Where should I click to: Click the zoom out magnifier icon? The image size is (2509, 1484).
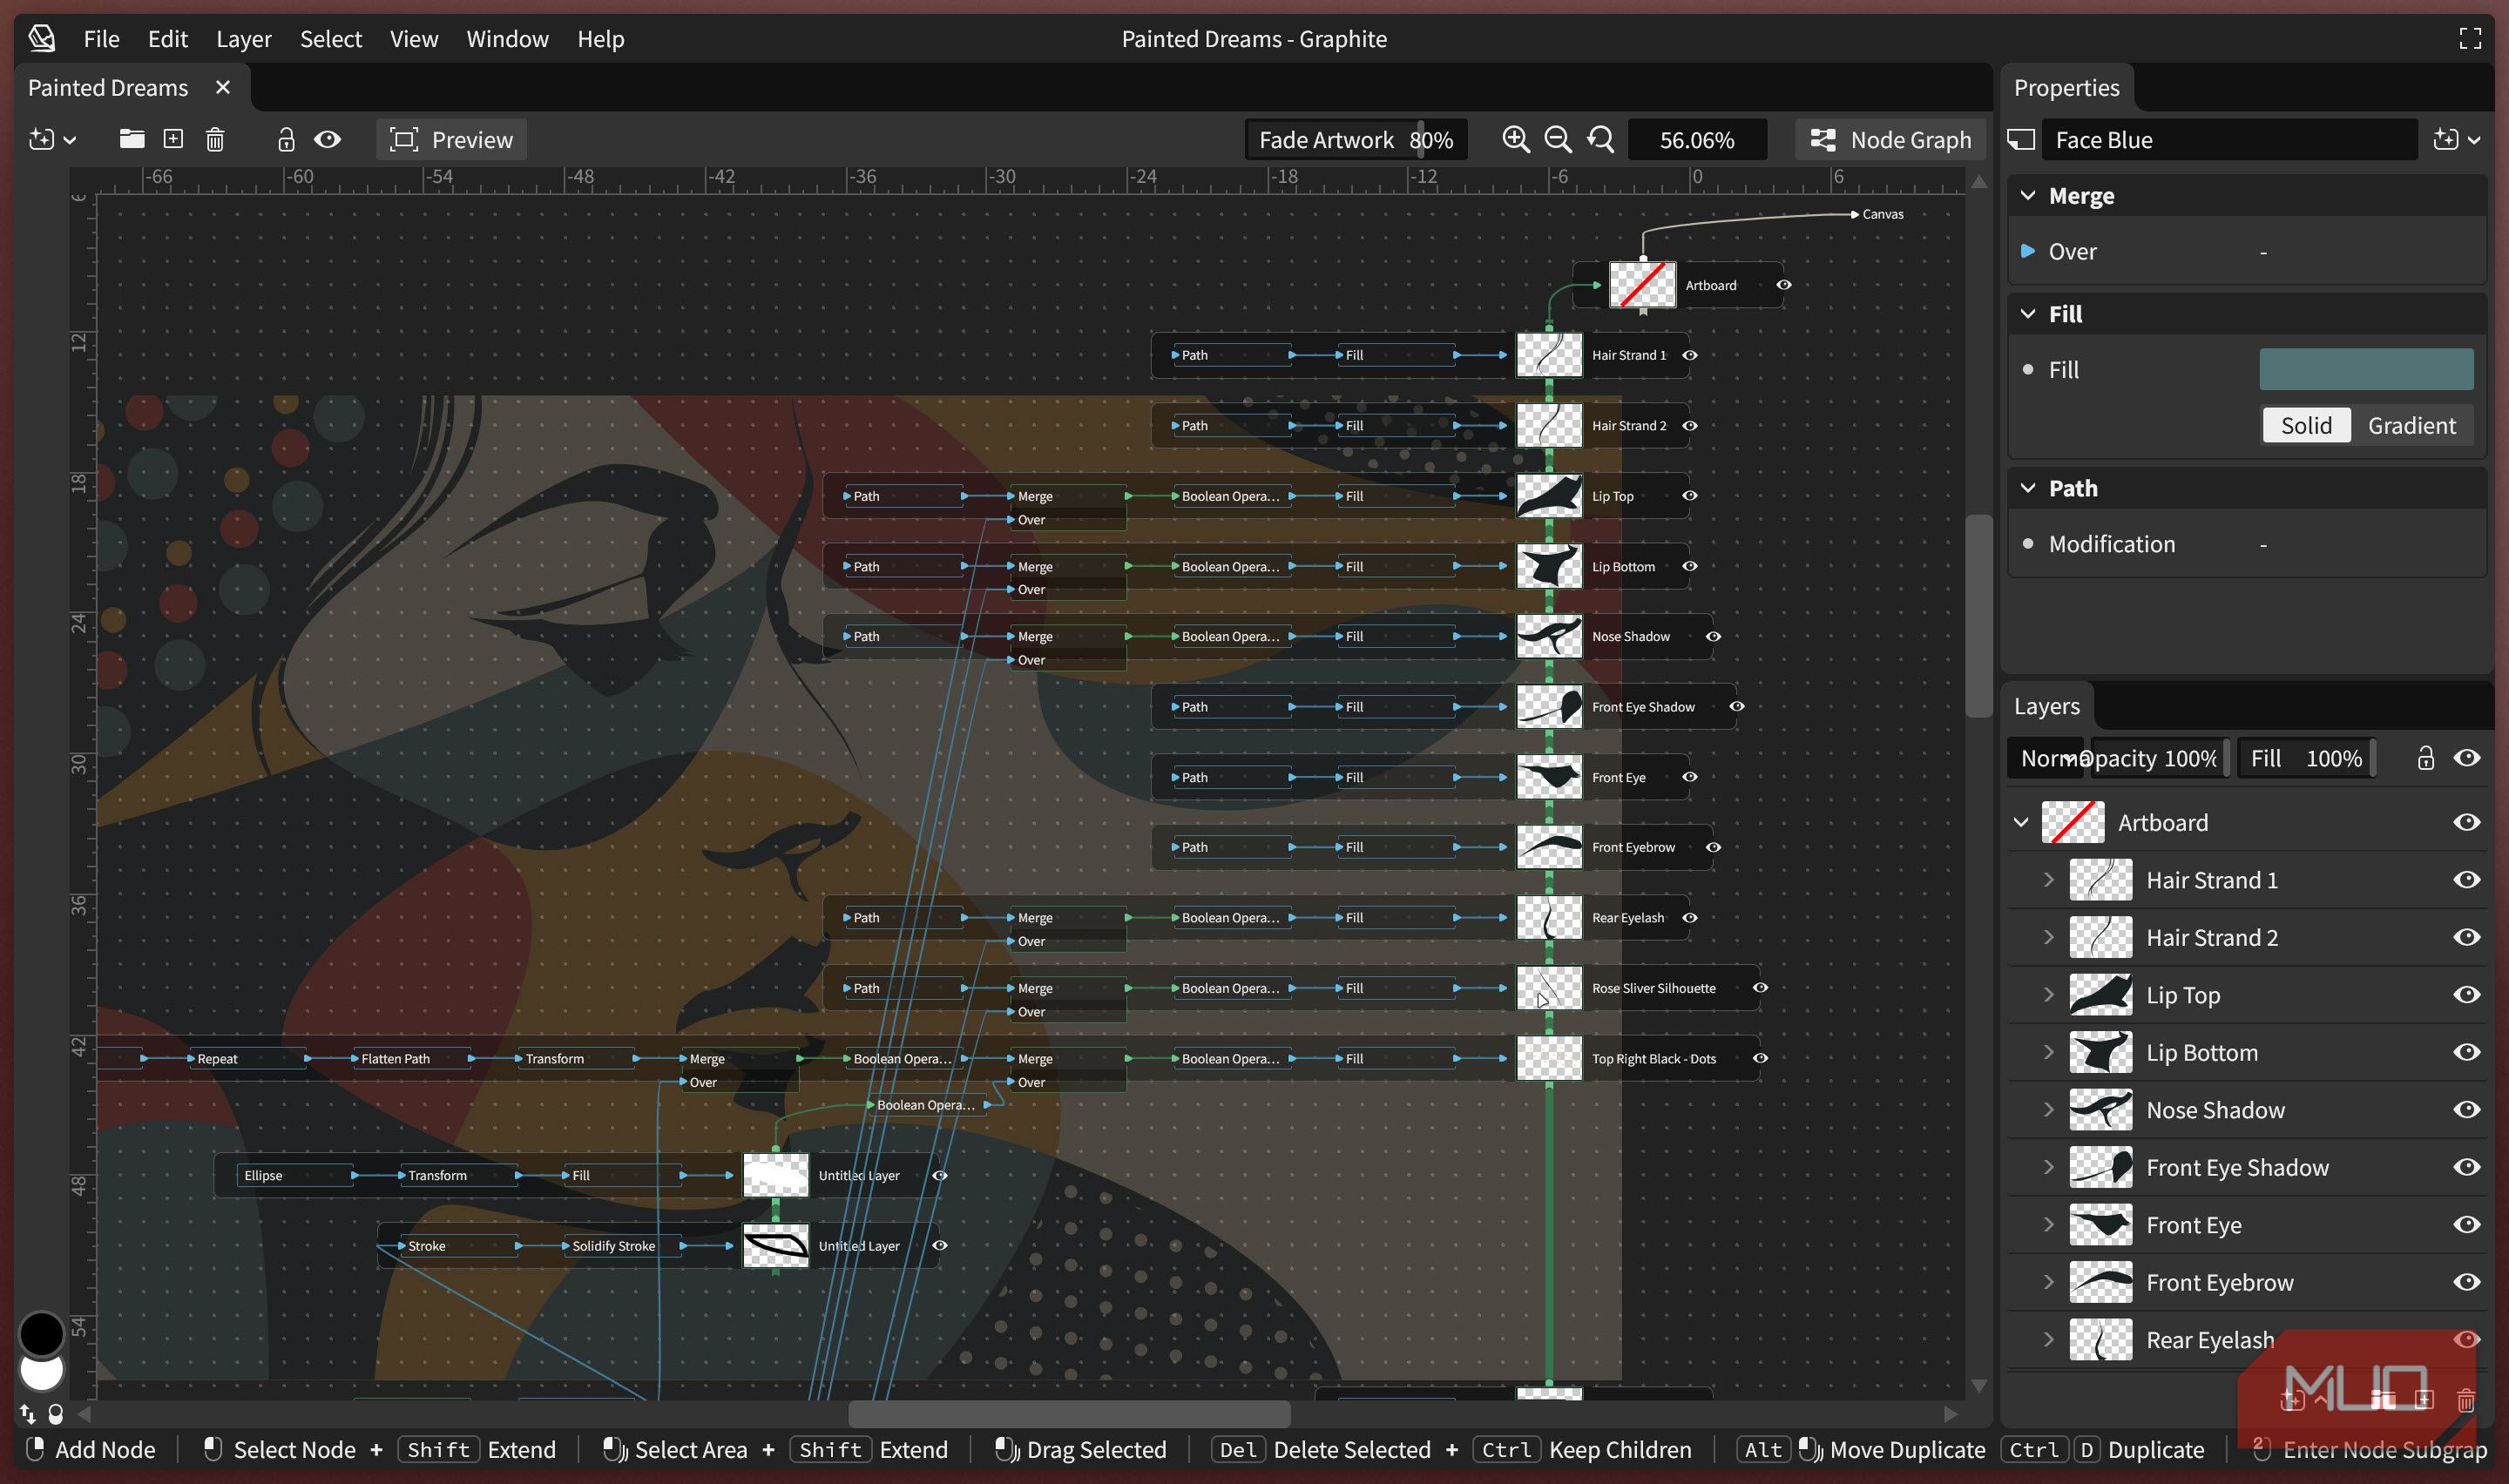coord(1558,139)
